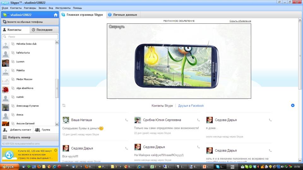
Task: Click status icon next to rustmk
Action: pyautogui.click(x=13, y=97)
